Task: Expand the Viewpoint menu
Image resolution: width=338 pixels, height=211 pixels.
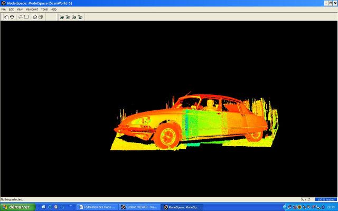Action: pyautogui.click(x=32, y=9)
